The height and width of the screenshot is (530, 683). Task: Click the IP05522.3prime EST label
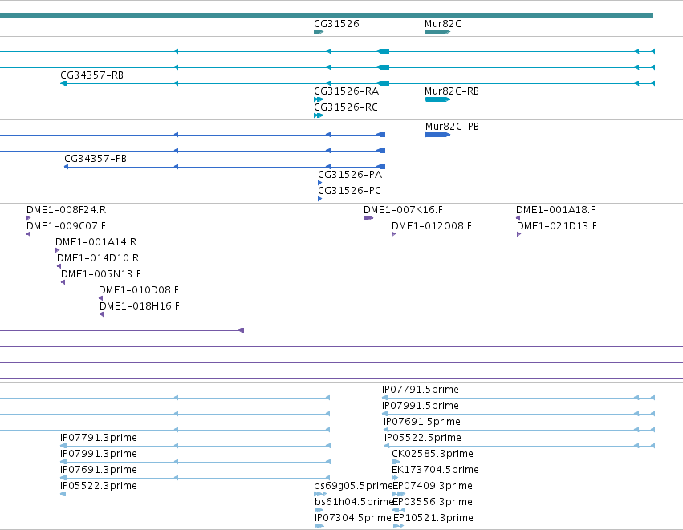click(x=99, y=486)
